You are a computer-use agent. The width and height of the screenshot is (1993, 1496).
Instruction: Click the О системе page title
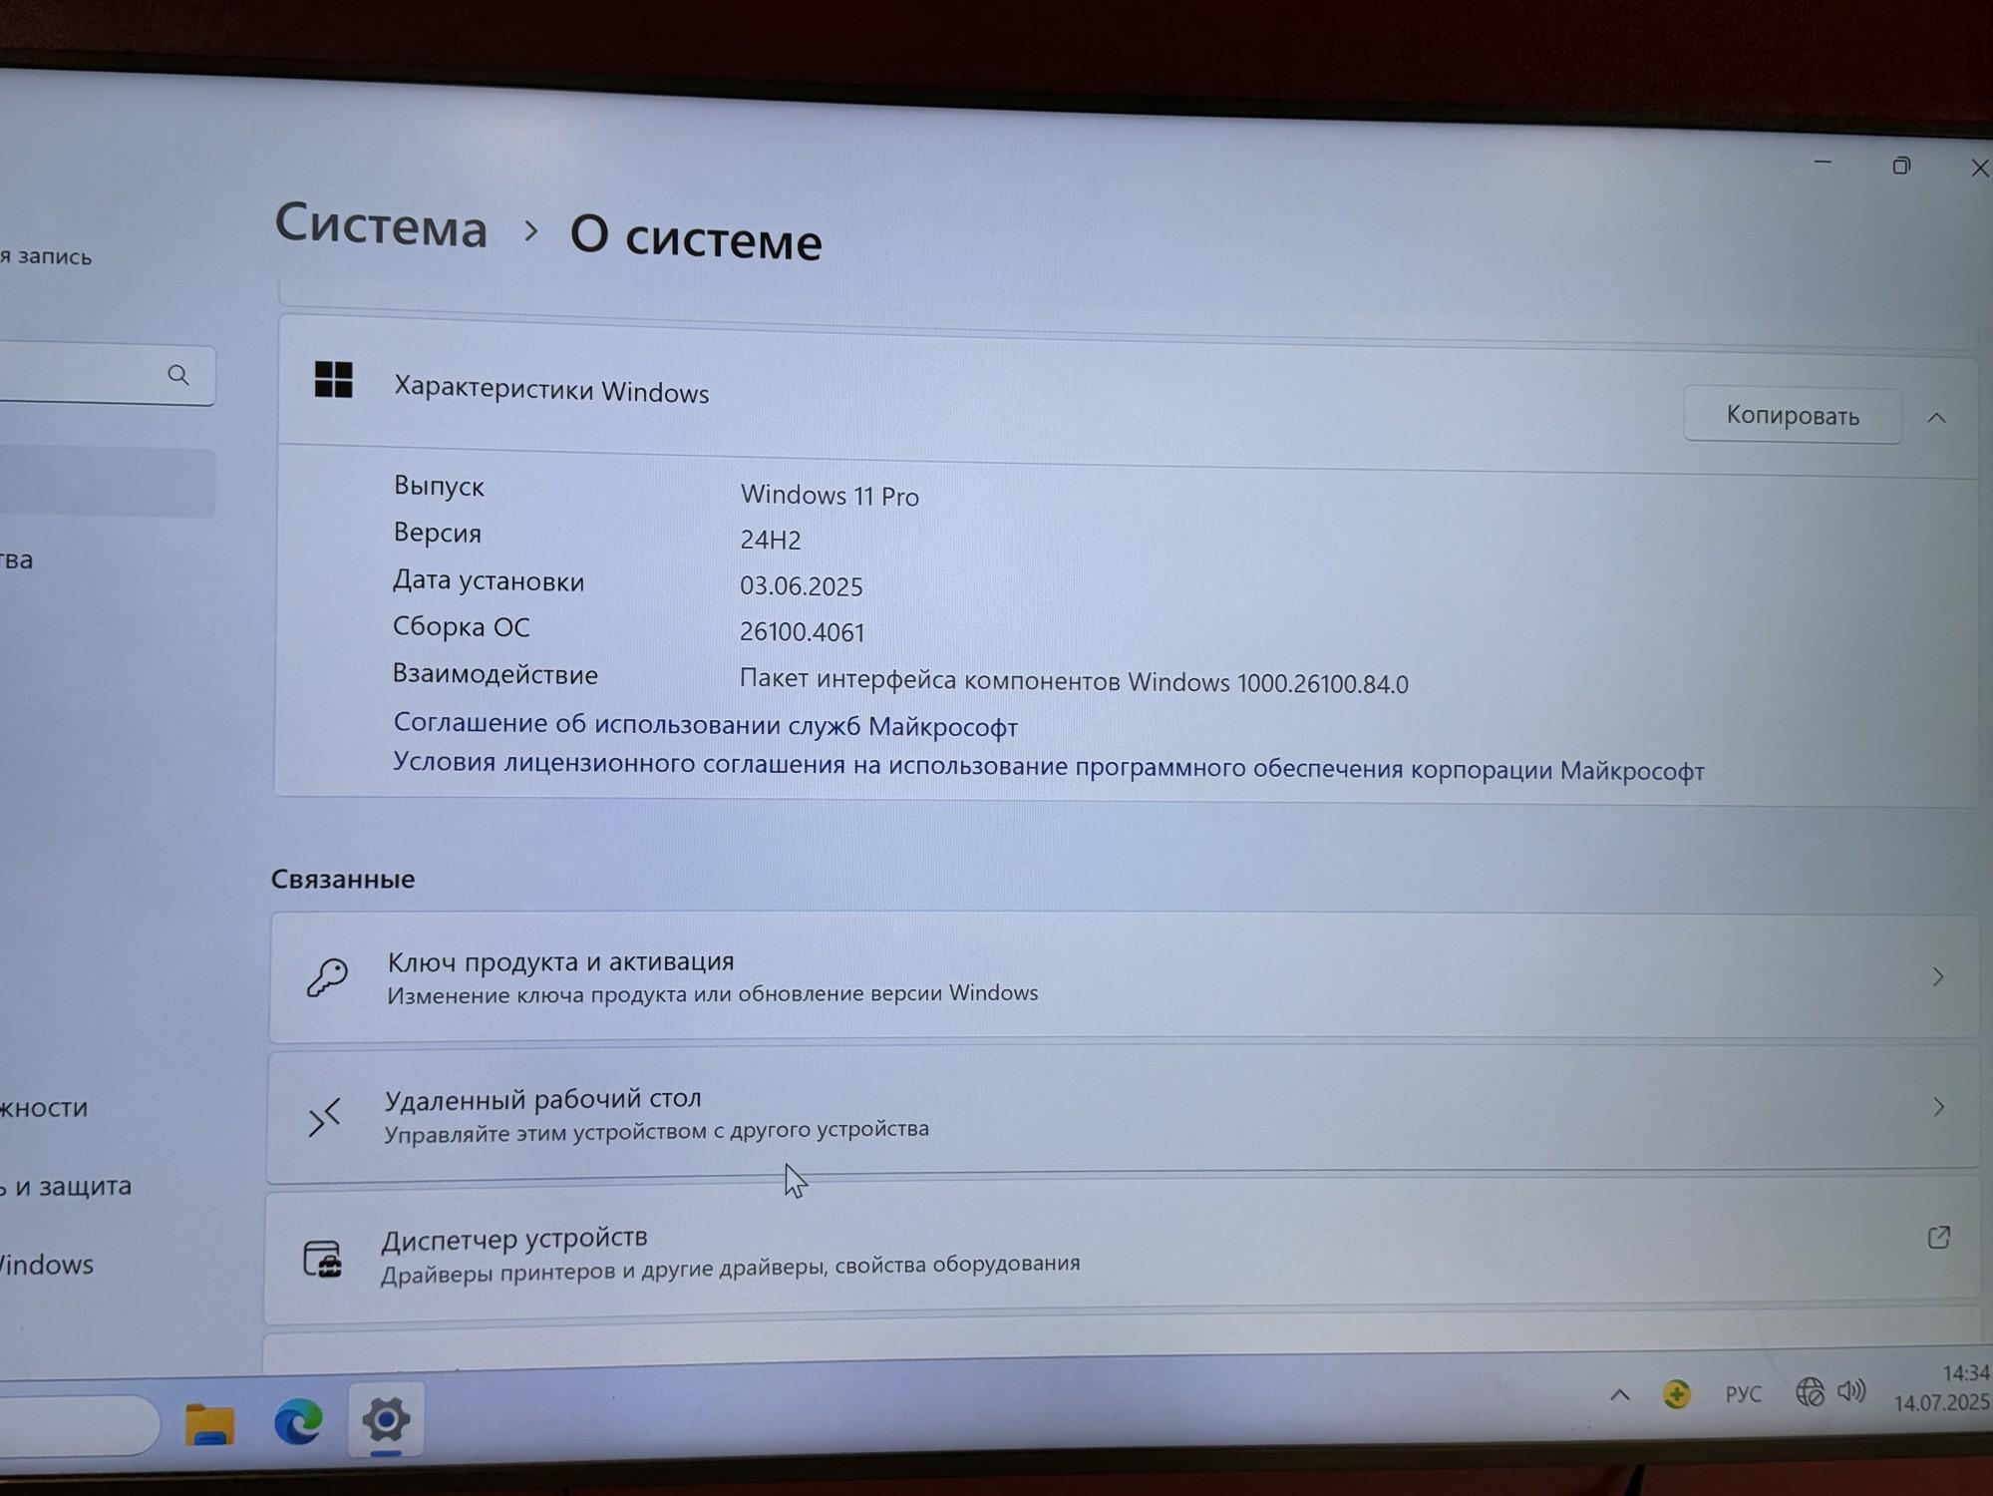[x=696, y=237]
